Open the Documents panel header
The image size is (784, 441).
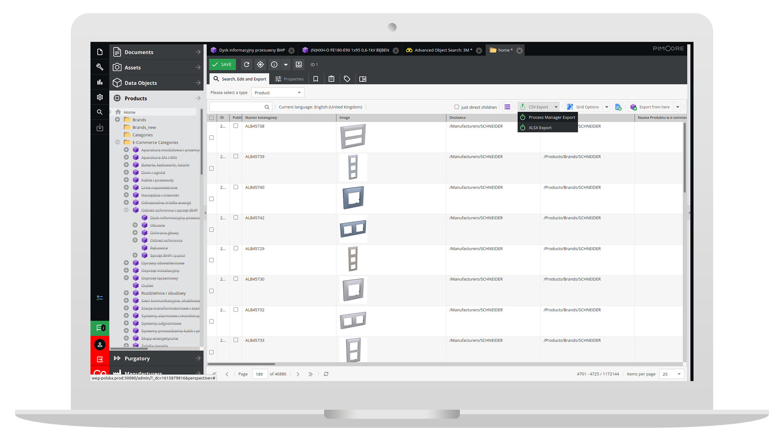pos(156,52)
